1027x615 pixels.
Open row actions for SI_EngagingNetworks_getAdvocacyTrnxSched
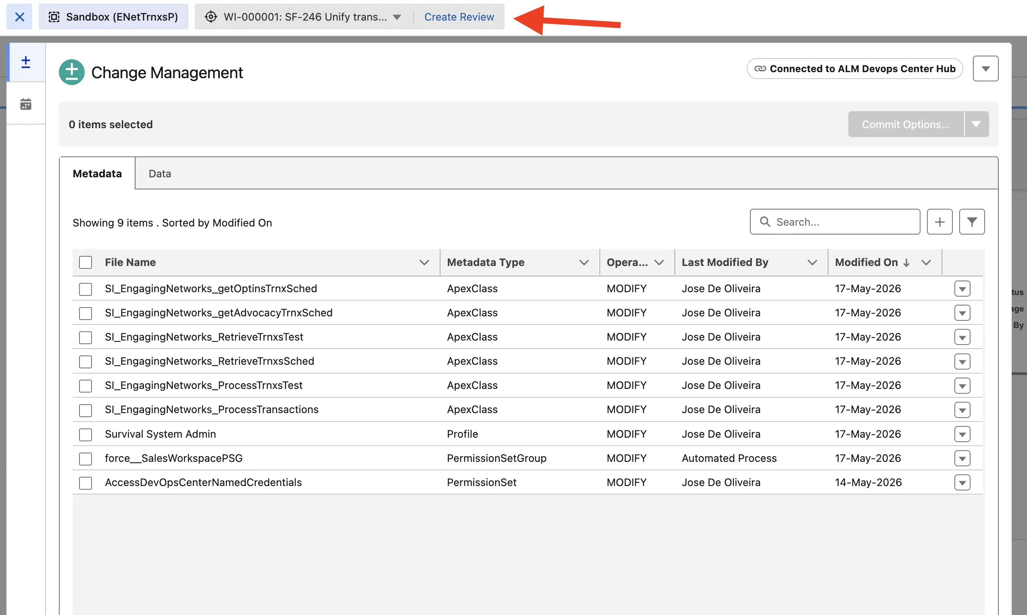(x=962, y=312)
